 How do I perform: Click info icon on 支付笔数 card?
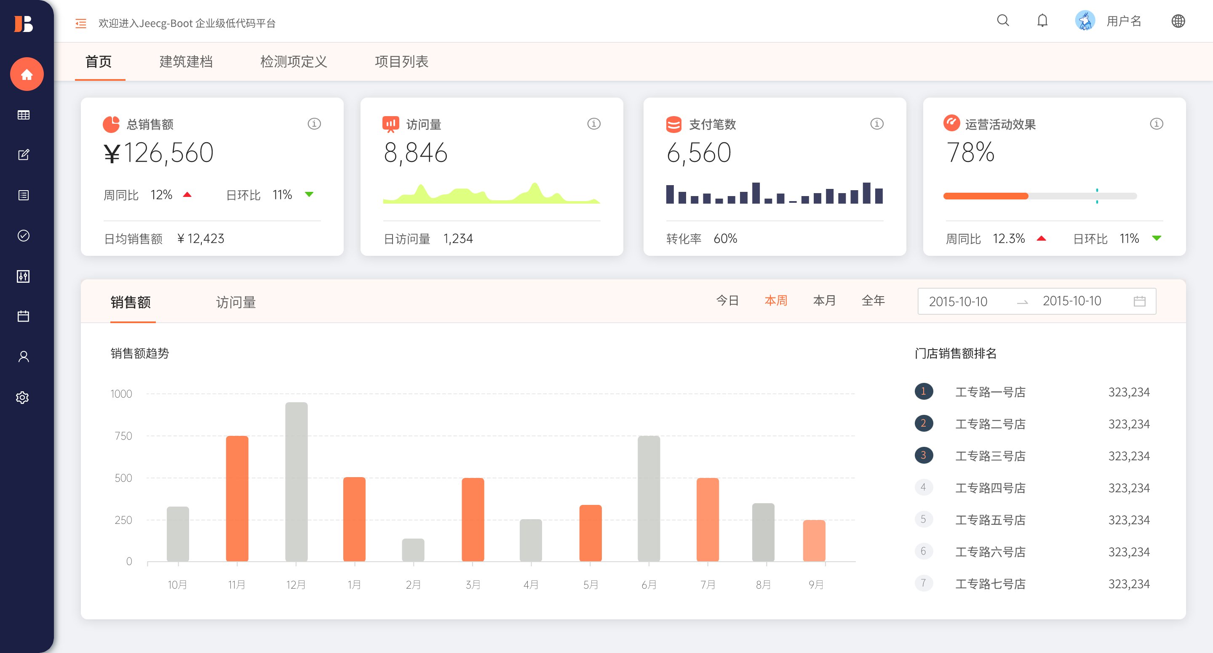click(877, 124)
